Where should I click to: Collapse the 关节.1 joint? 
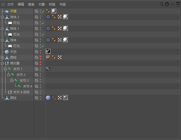point(6,69)
